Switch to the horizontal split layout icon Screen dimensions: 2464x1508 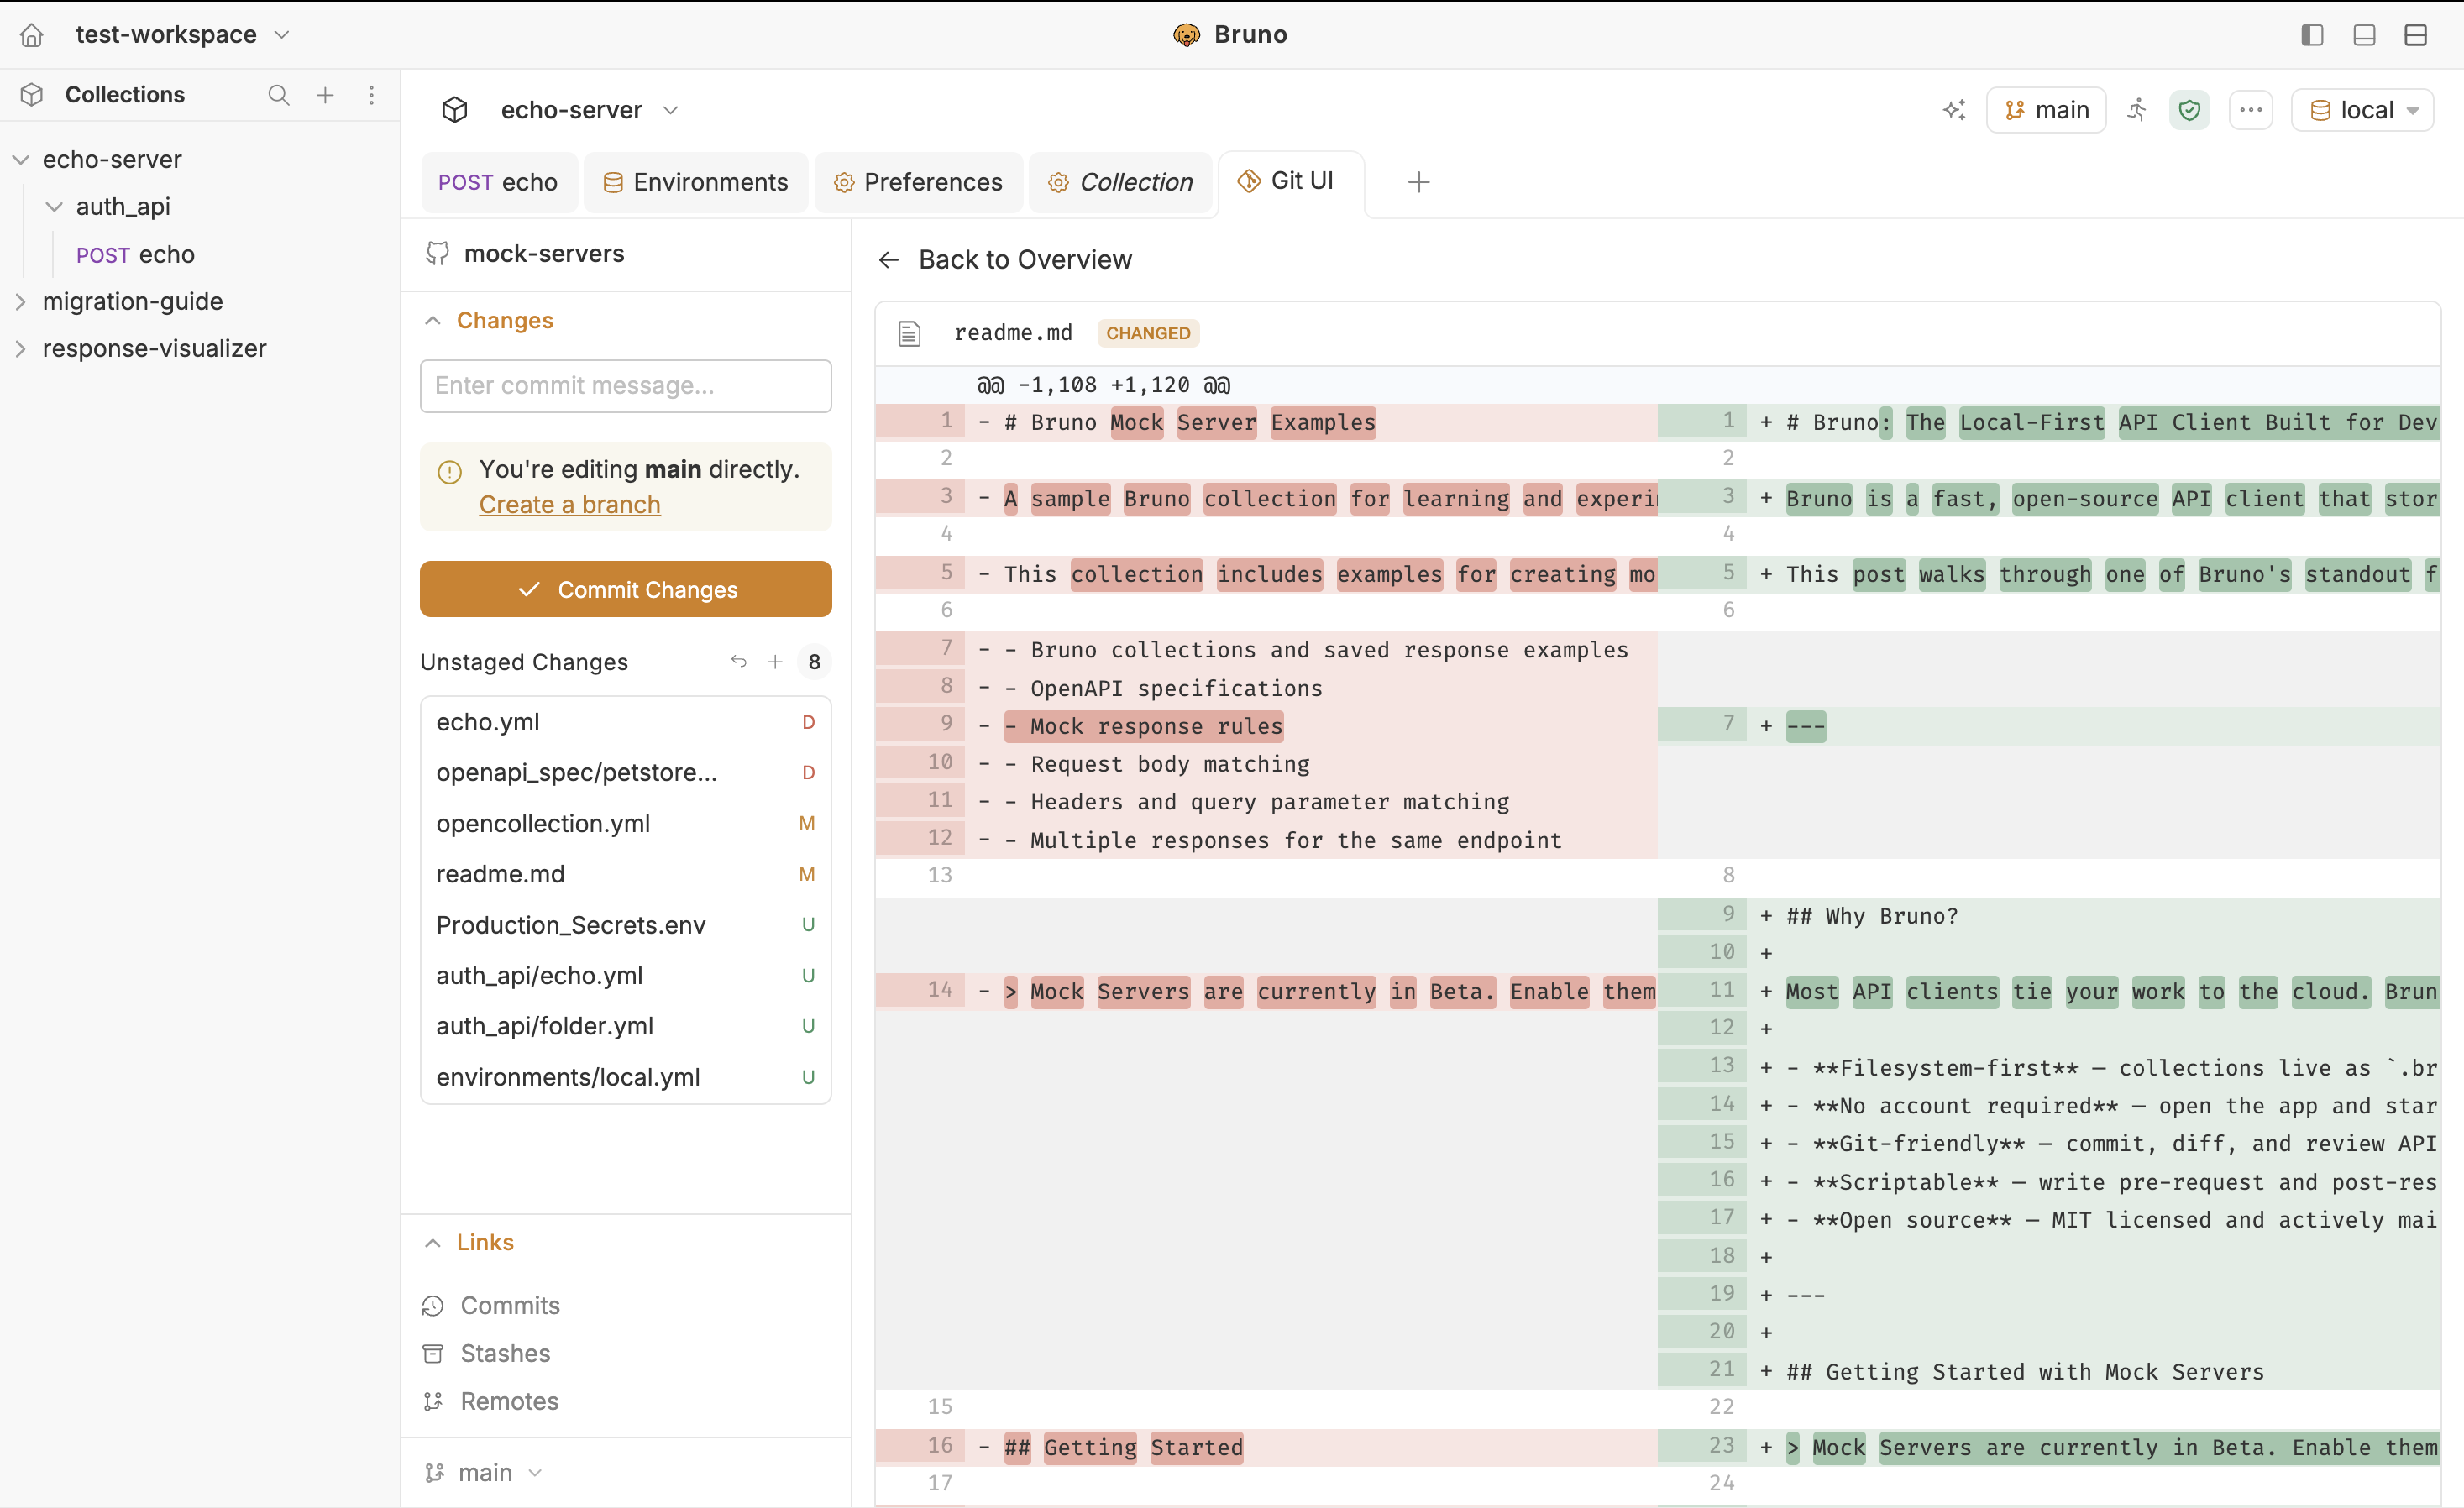point(2416,35)
